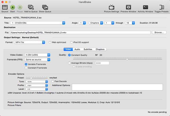170x116 pixels.
Task: Click the Toggle Presets drawer icon
Action: click(161, 7)
